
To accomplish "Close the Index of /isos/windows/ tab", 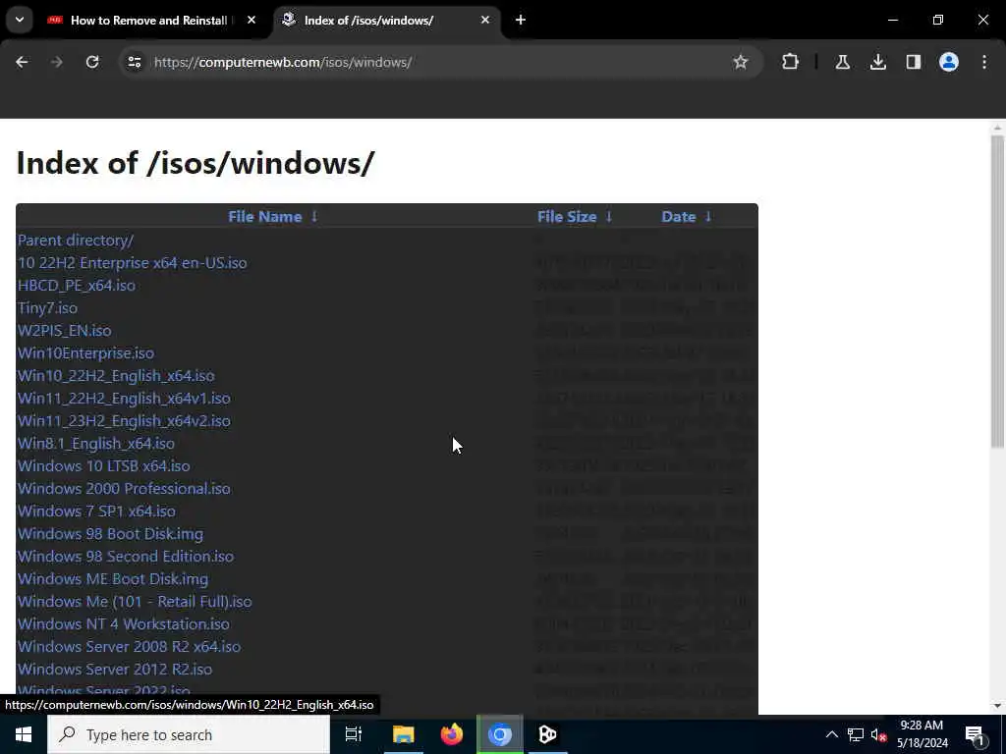I will (485, 20).
